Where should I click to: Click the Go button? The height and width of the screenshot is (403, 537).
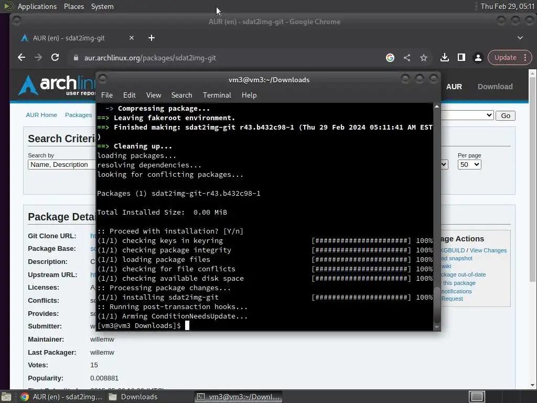[x=506, y=116]
